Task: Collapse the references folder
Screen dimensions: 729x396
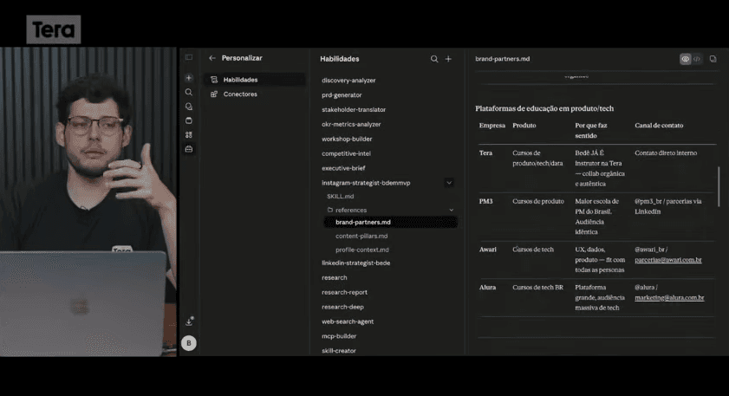Action: [451, 210]
